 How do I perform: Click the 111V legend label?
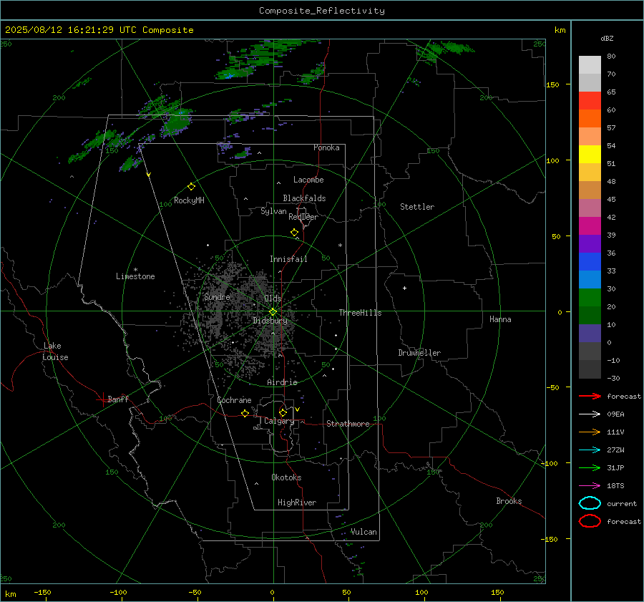(615, 432)
